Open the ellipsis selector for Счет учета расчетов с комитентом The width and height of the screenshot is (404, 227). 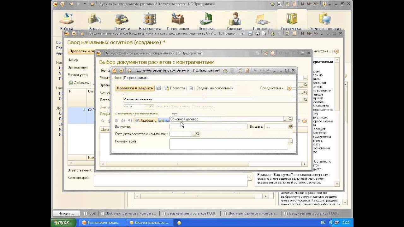(193, 134)
